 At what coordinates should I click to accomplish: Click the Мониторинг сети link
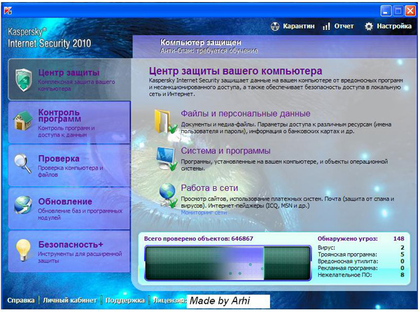point(204,213)
